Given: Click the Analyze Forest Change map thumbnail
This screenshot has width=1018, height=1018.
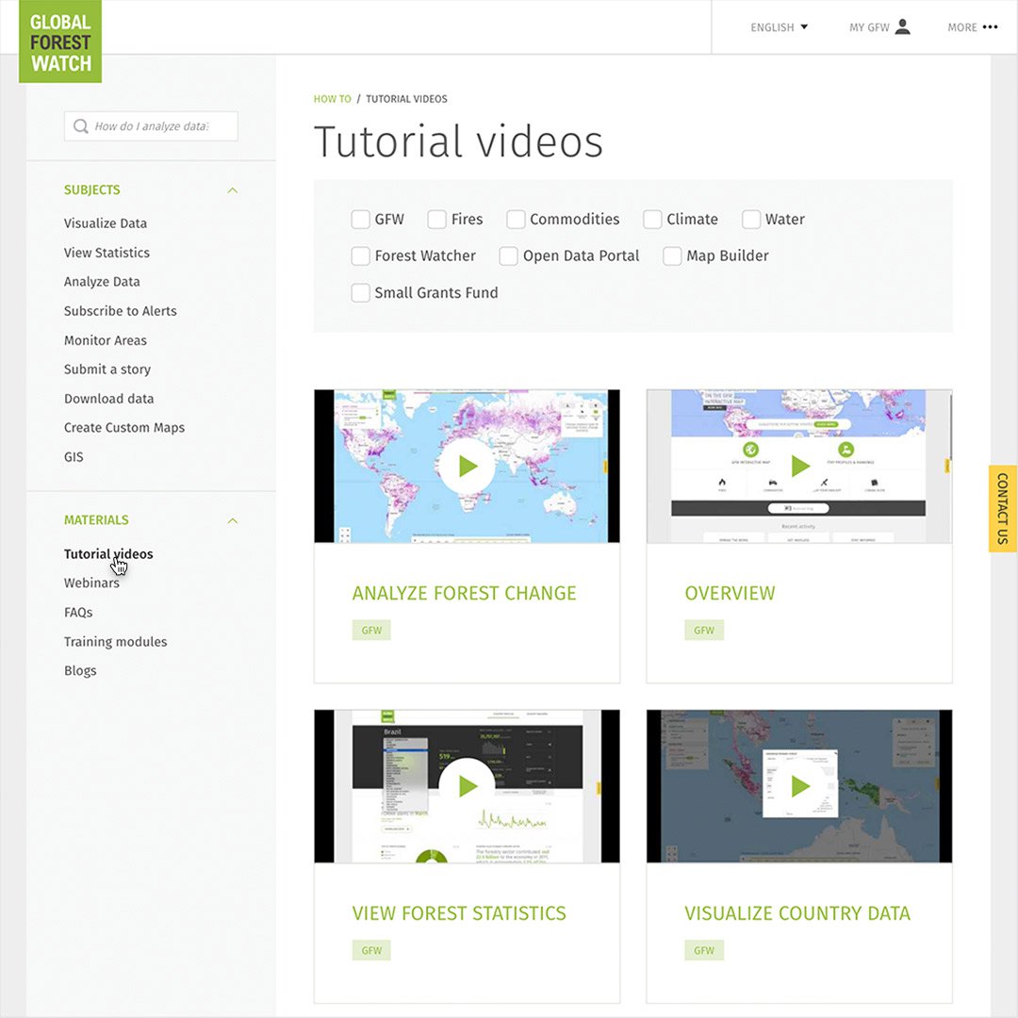Looking at the screenshot, I should point(467,467).
